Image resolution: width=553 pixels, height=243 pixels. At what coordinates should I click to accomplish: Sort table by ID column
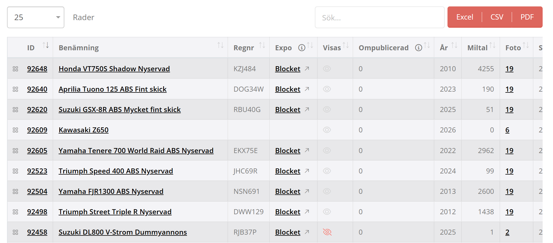[46, 45]
